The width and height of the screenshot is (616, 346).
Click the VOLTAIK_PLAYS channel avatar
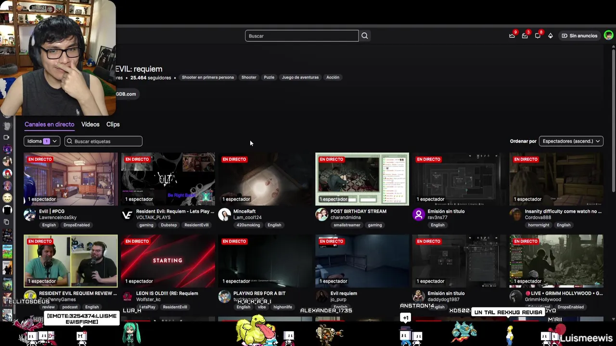coord(127,215)
